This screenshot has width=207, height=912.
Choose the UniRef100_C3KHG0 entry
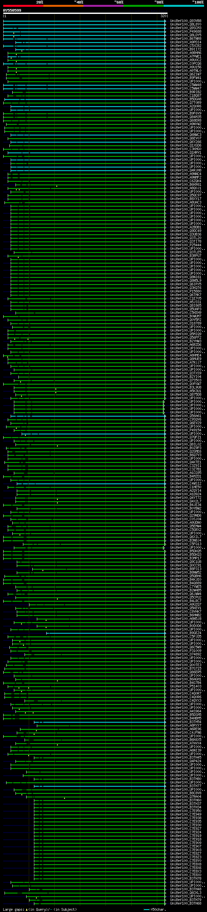(x=186, y=149)
